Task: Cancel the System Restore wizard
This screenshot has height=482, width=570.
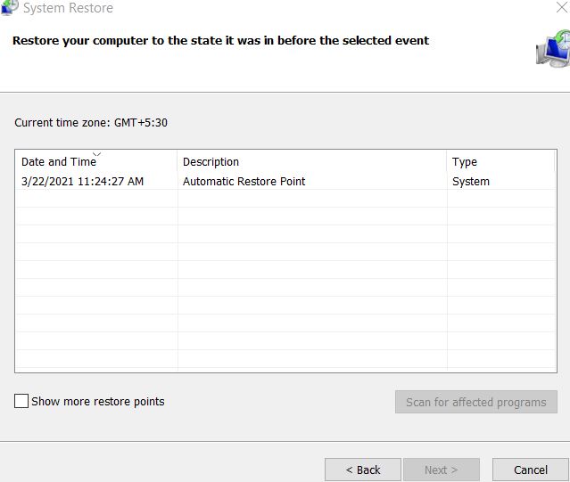Action: [x=531, y=470]
